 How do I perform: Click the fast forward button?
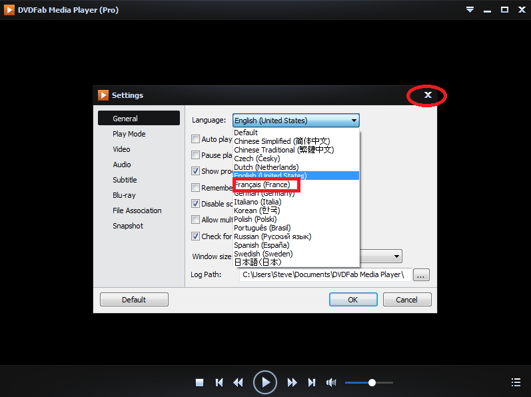coord(292,382)
